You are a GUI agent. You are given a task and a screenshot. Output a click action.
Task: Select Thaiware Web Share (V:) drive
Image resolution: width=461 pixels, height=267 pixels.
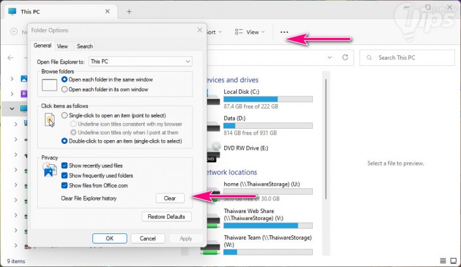pyautogui.click(x=260, y=218)
